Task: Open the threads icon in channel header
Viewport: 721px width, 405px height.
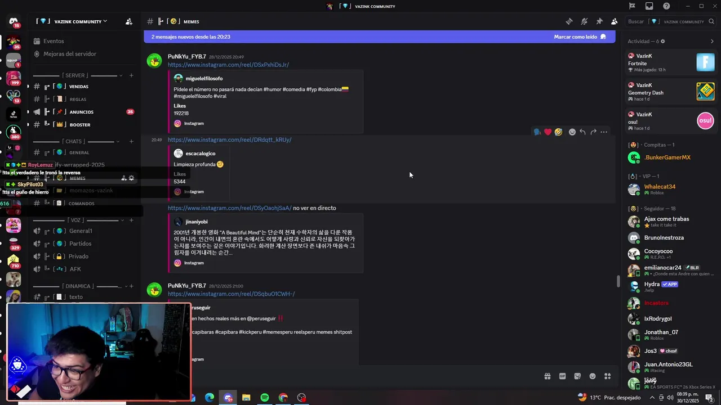Action: (x=569, y=21)
